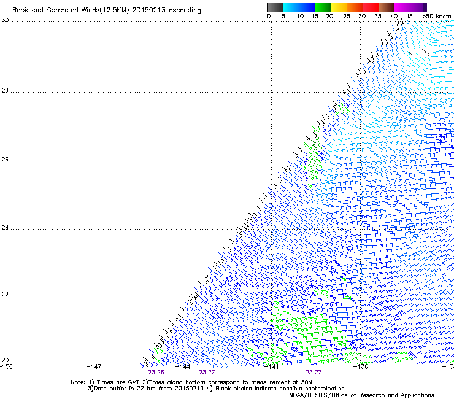Click the red 30-35 knots legend color
Screen dimensions: 454x399
tap(371, 7)
